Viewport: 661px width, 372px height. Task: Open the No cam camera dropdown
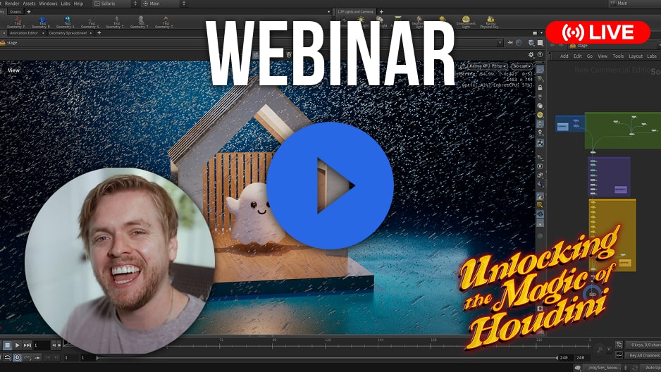(x=521, y=66)
